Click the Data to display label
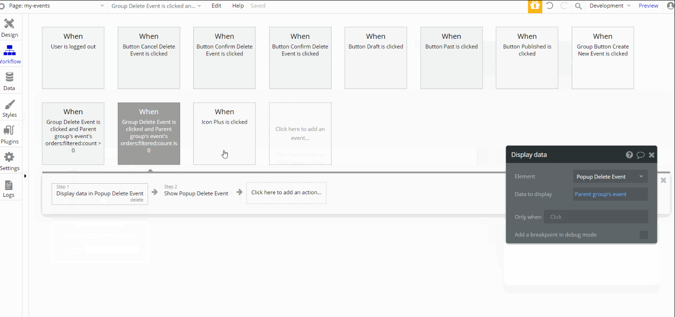The image size is (675, 317). (x=533, y=194)
